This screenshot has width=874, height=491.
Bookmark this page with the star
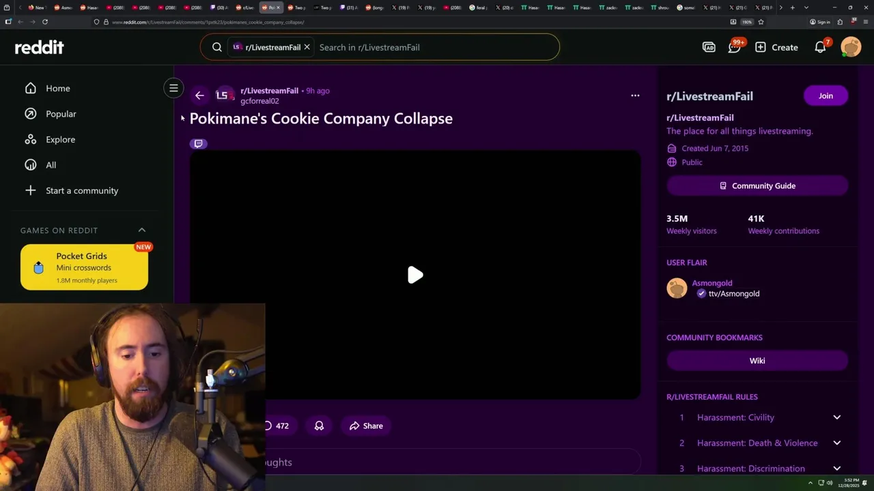[x=761, y=22]
